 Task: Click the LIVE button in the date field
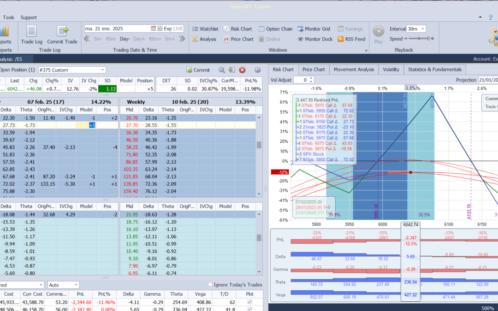point(178,29)
